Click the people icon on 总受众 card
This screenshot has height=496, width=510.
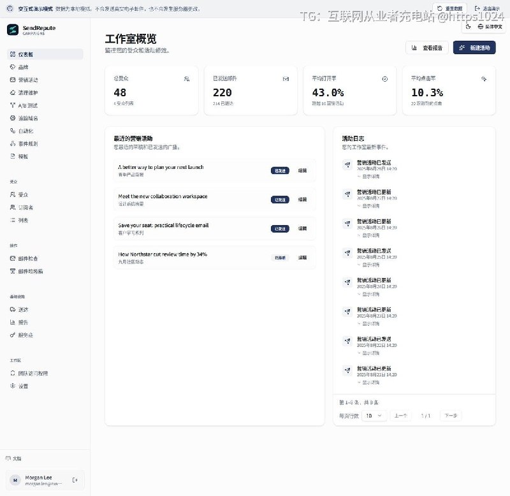(187, 78)
